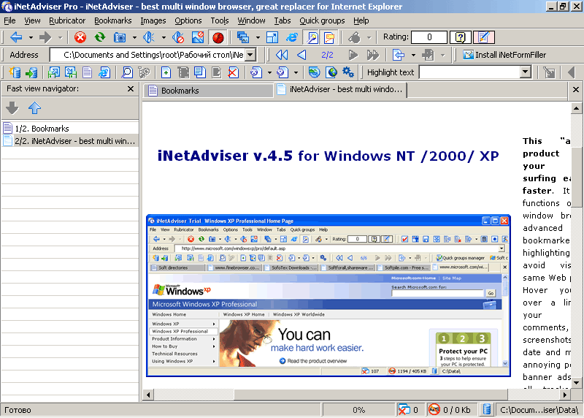Click the blue speaker sounds icon

click(149, 37)
